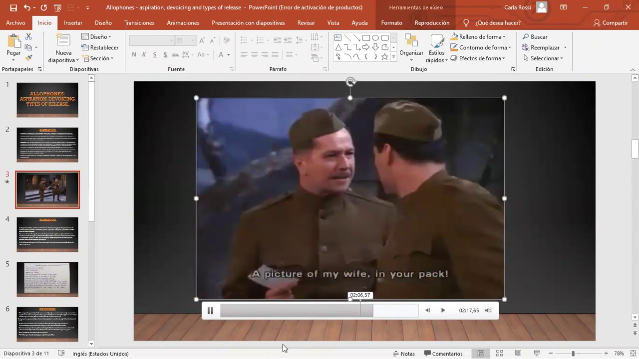Switch to the Insertar tab
The image size is (639, 359).
point(73,23)
